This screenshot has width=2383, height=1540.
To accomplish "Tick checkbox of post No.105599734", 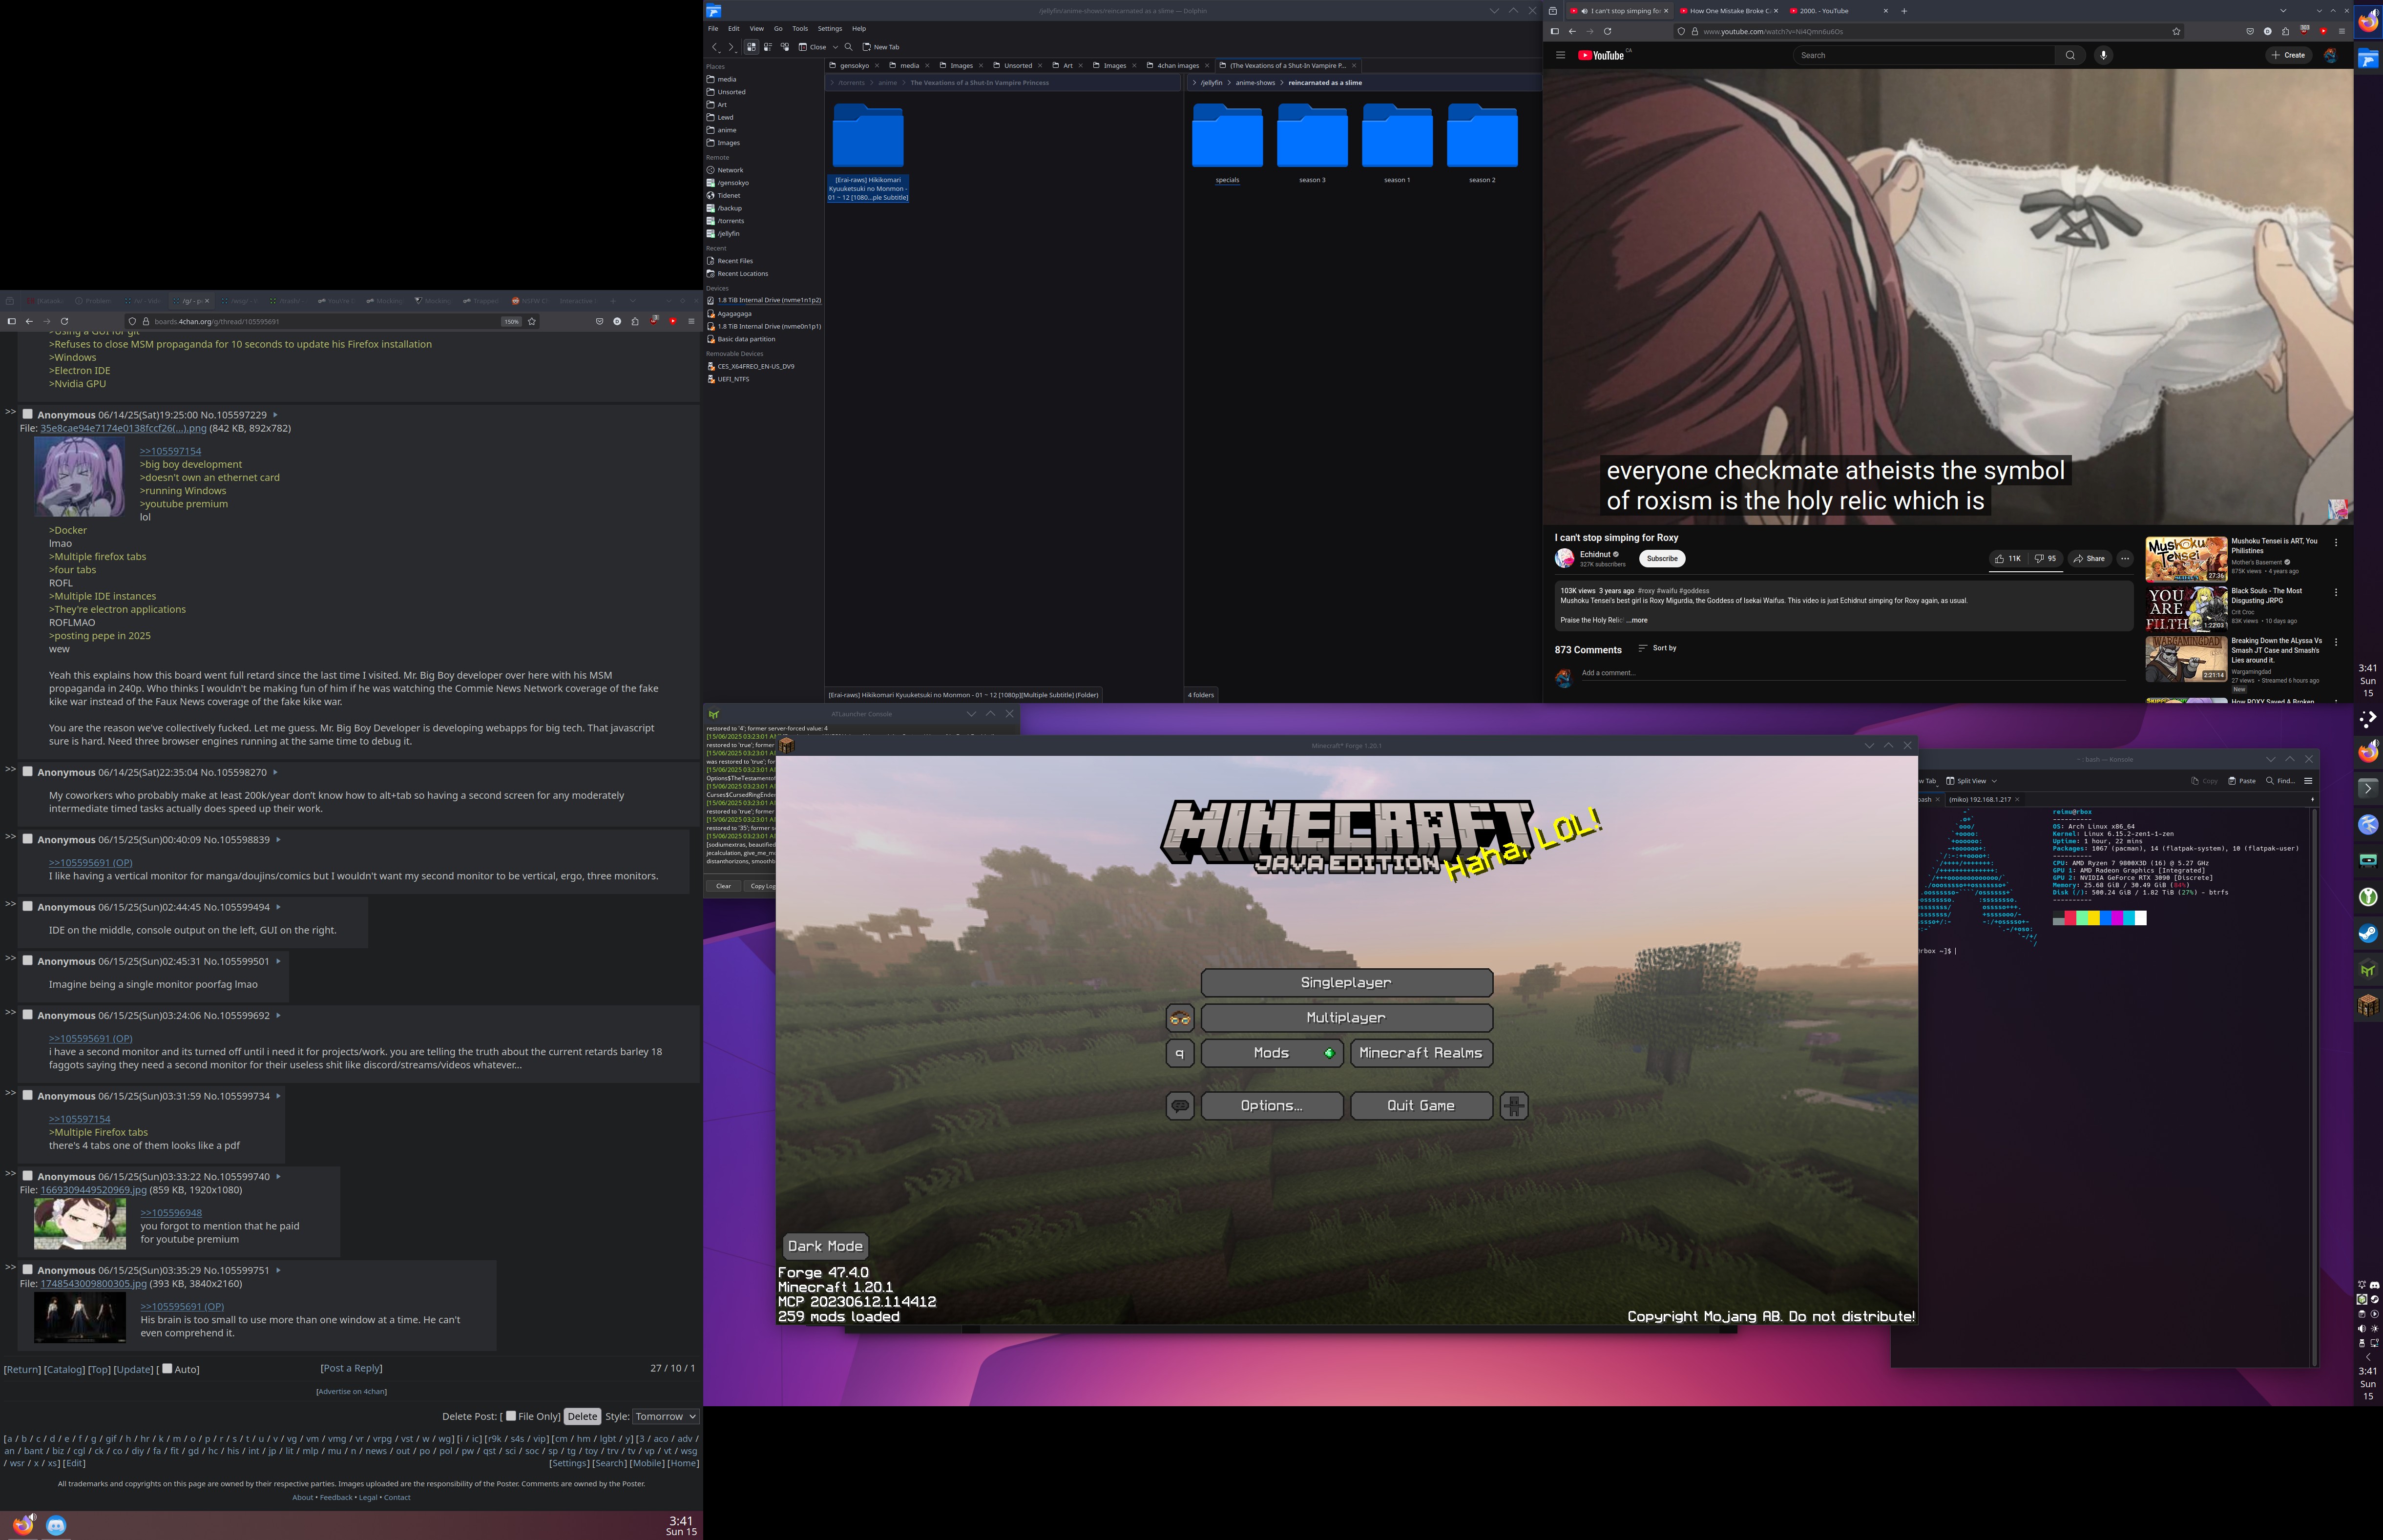I will [x=28, y=1095].
